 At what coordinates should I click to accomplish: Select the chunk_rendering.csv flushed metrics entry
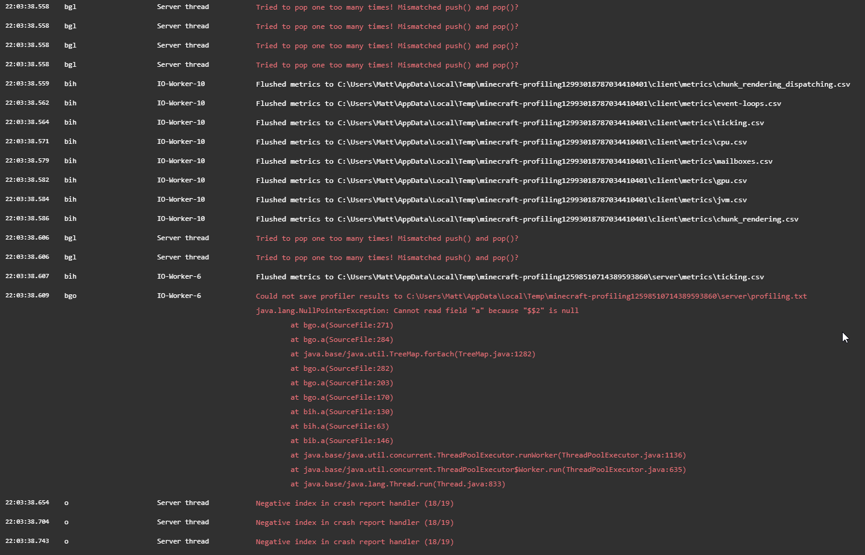pyautogui.click(x=526, y=219)
